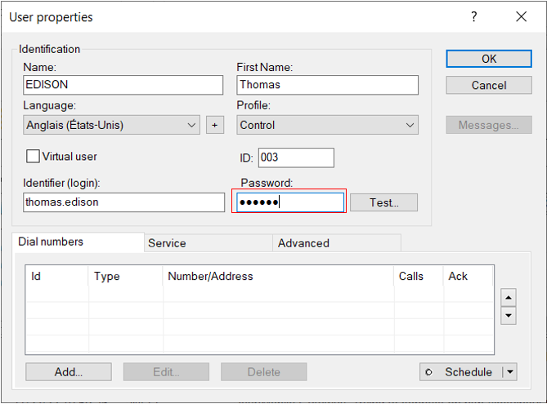Click the ID field showing 003

tap(295, 158)
